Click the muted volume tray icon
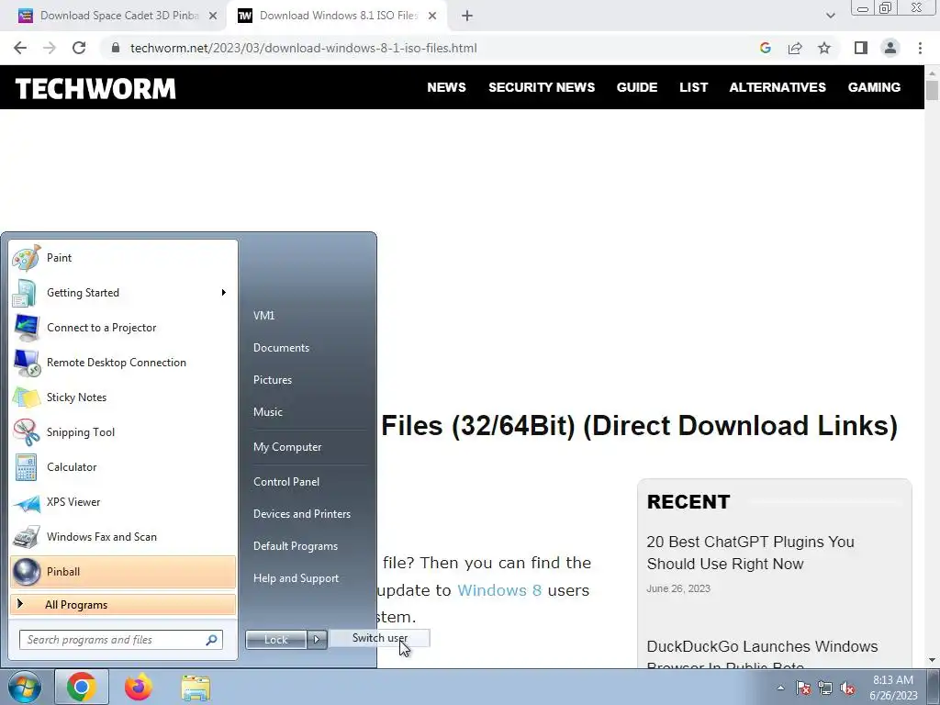Screen dimensions: 940x705 pyautogui.click(x=847, y=688)
